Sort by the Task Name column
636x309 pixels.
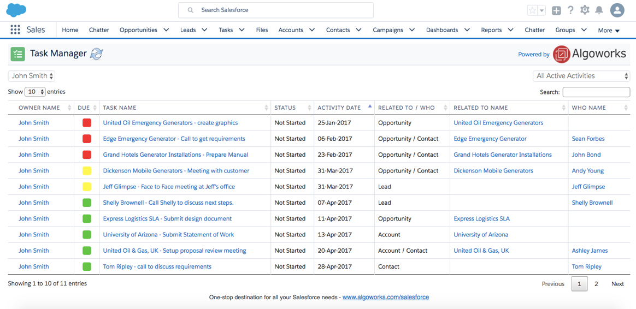[185, 108]
